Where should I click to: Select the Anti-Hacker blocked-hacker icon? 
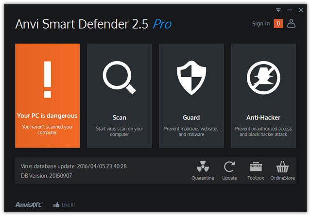263,78
